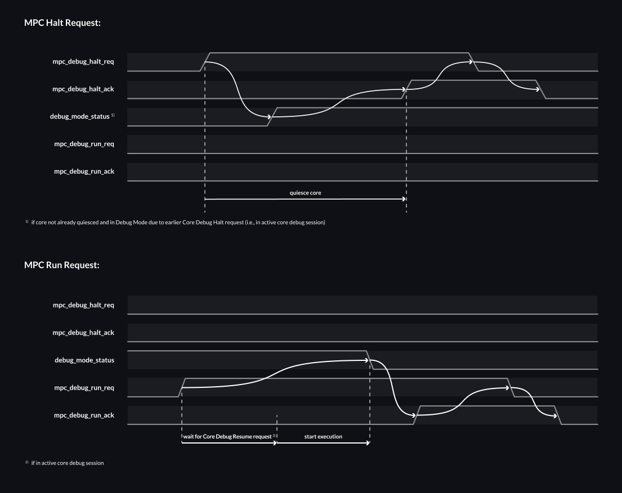Click footnote "if in active core debug session"
Viewport: 622px width, 493px height.
(68, 463)
